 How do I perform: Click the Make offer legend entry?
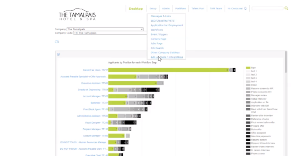click(x=256, y=130)
